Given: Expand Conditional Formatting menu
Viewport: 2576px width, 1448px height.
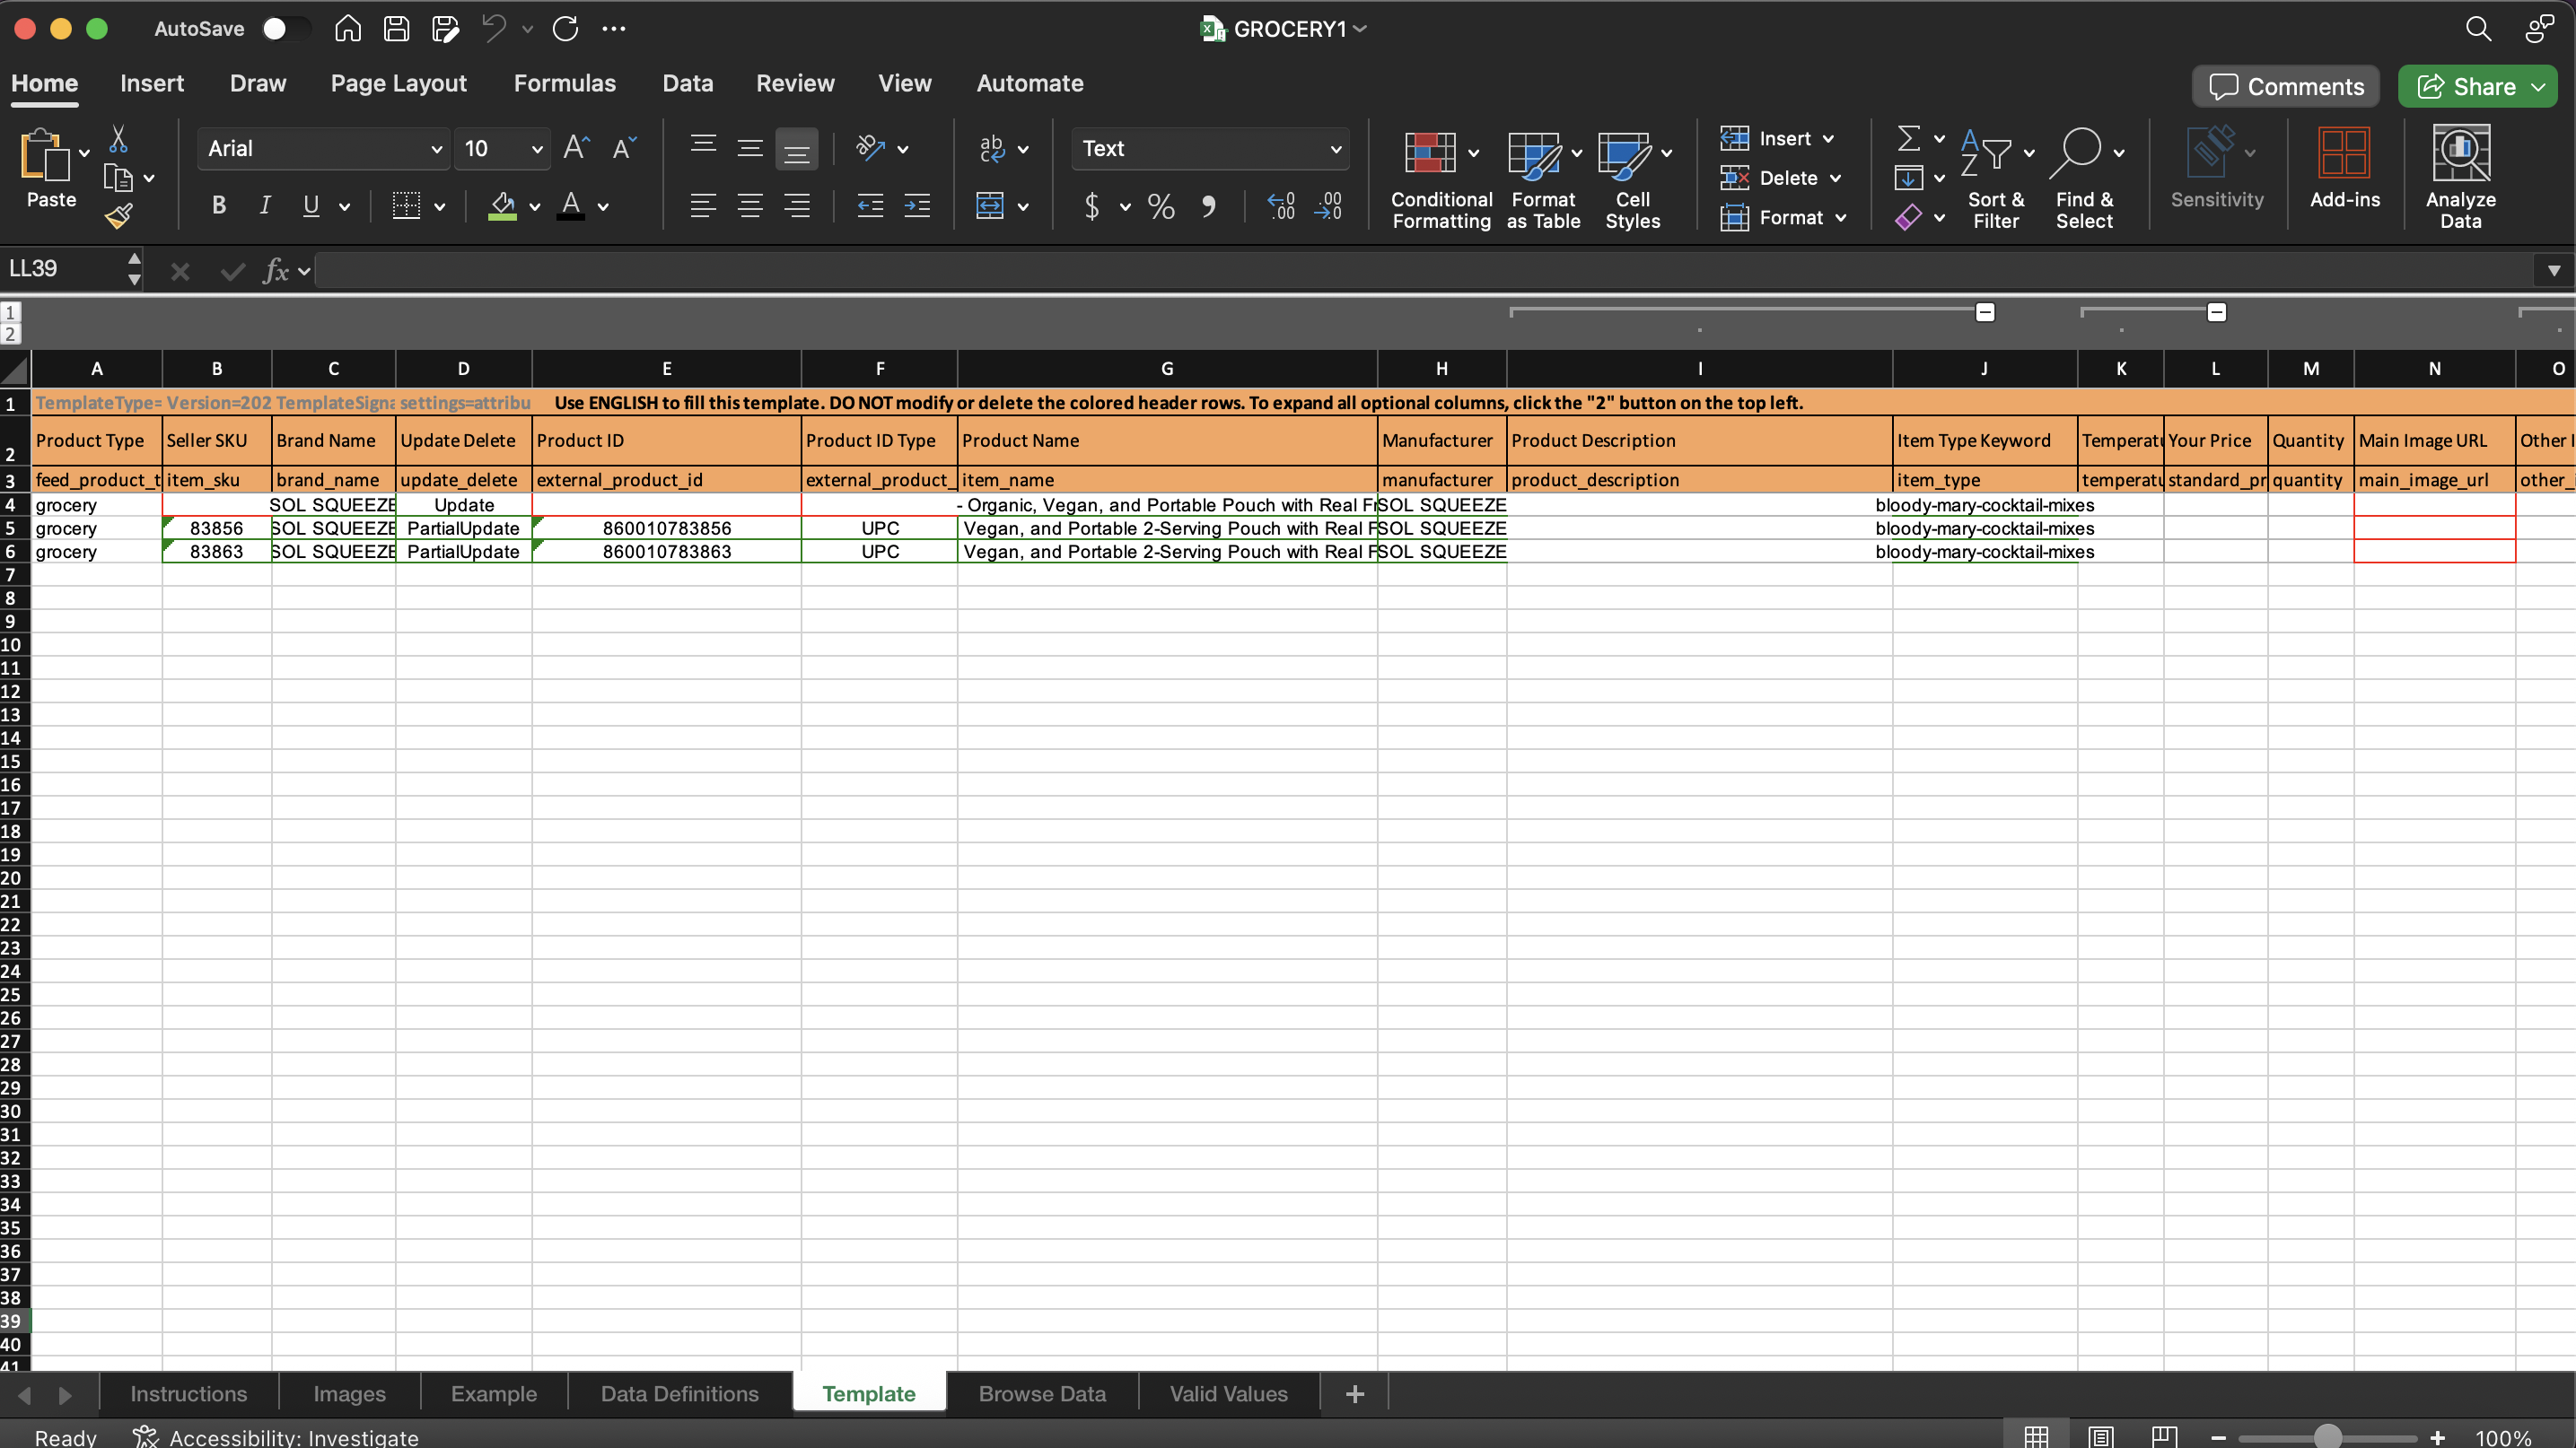Looking at the screenshot, I should 1474,153.
